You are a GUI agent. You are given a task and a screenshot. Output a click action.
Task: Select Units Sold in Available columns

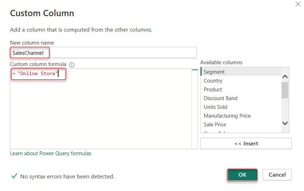241,107
